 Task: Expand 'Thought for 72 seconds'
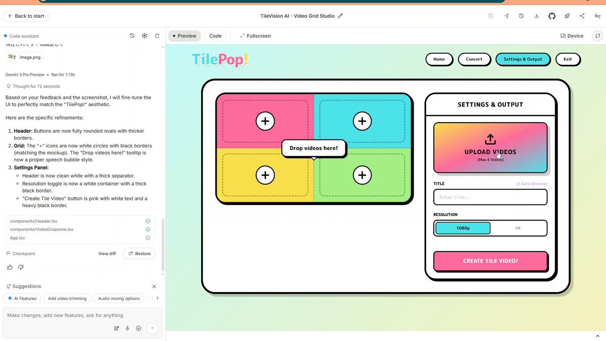coord(33,86)
